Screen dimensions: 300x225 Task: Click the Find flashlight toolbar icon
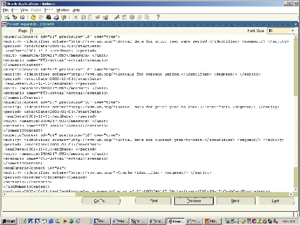15,17
